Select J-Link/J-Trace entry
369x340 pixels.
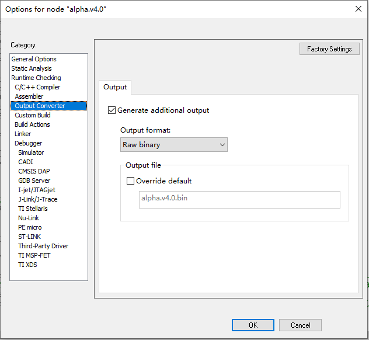point(38,199)
